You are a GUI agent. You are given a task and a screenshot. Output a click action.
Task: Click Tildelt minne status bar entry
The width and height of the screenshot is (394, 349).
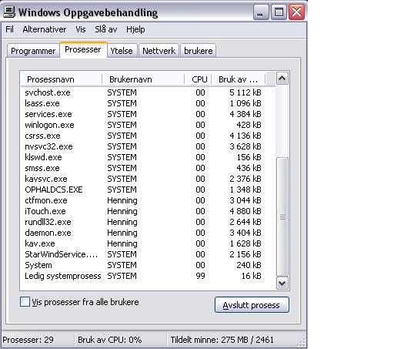[222, 340]
